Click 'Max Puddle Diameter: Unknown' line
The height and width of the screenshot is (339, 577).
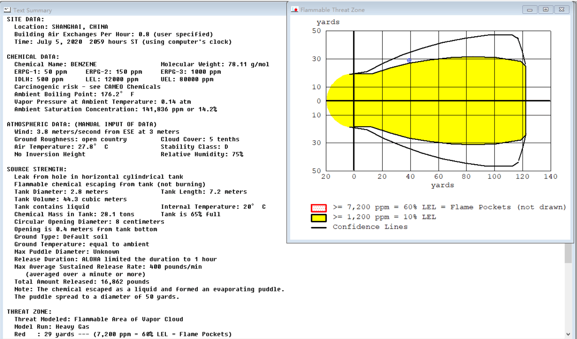click(x=67, y=252)
